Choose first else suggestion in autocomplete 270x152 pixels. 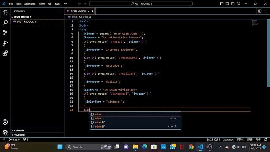(135, 114)
